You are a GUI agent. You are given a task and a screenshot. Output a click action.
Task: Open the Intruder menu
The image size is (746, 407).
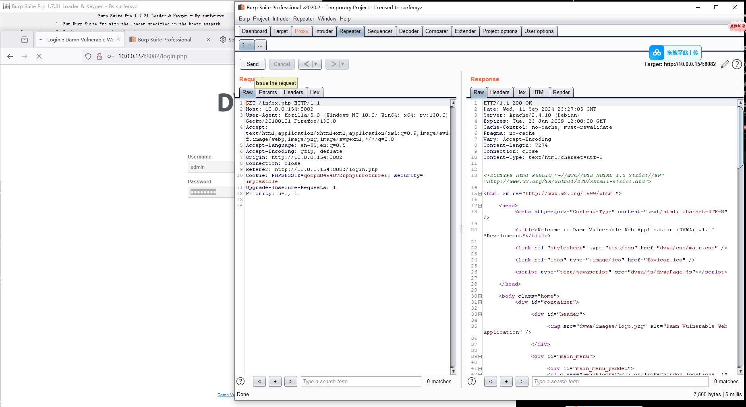[x=281, y=18]
